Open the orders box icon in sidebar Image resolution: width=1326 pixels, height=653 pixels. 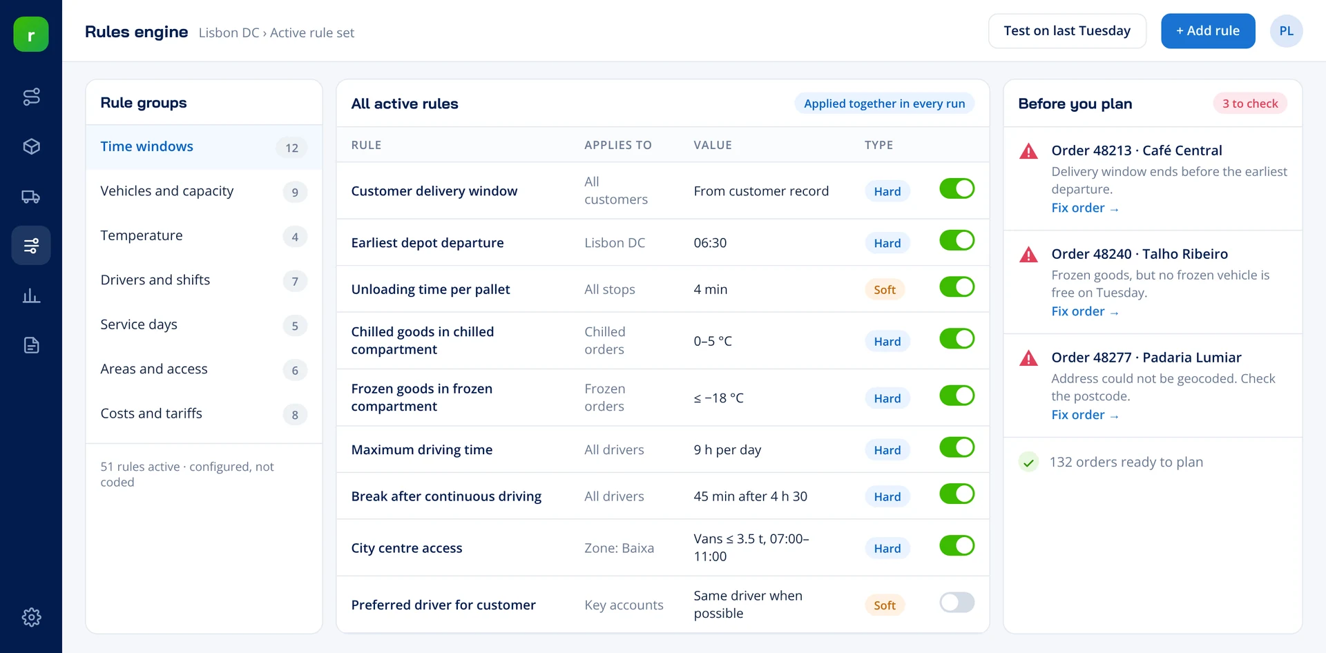click(31, 146)
